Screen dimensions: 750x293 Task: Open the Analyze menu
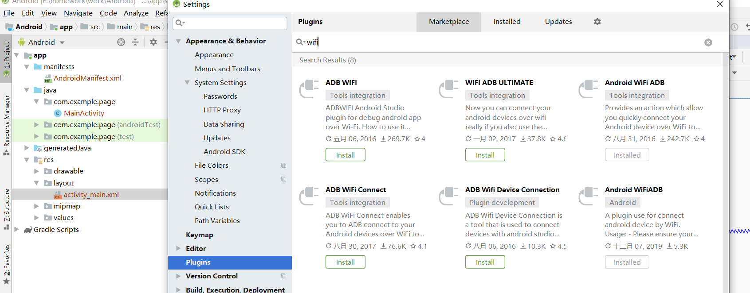tap(136, 13)
